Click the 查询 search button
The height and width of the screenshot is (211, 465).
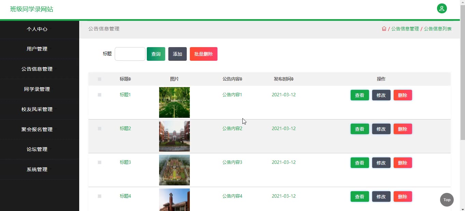156,54
